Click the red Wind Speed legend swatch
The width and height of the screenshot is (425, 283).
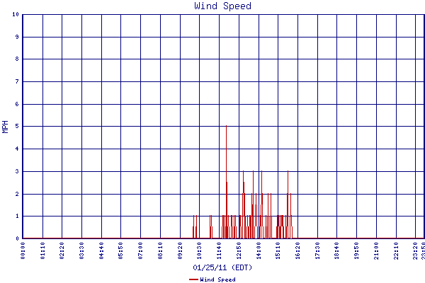pos(193,279)
